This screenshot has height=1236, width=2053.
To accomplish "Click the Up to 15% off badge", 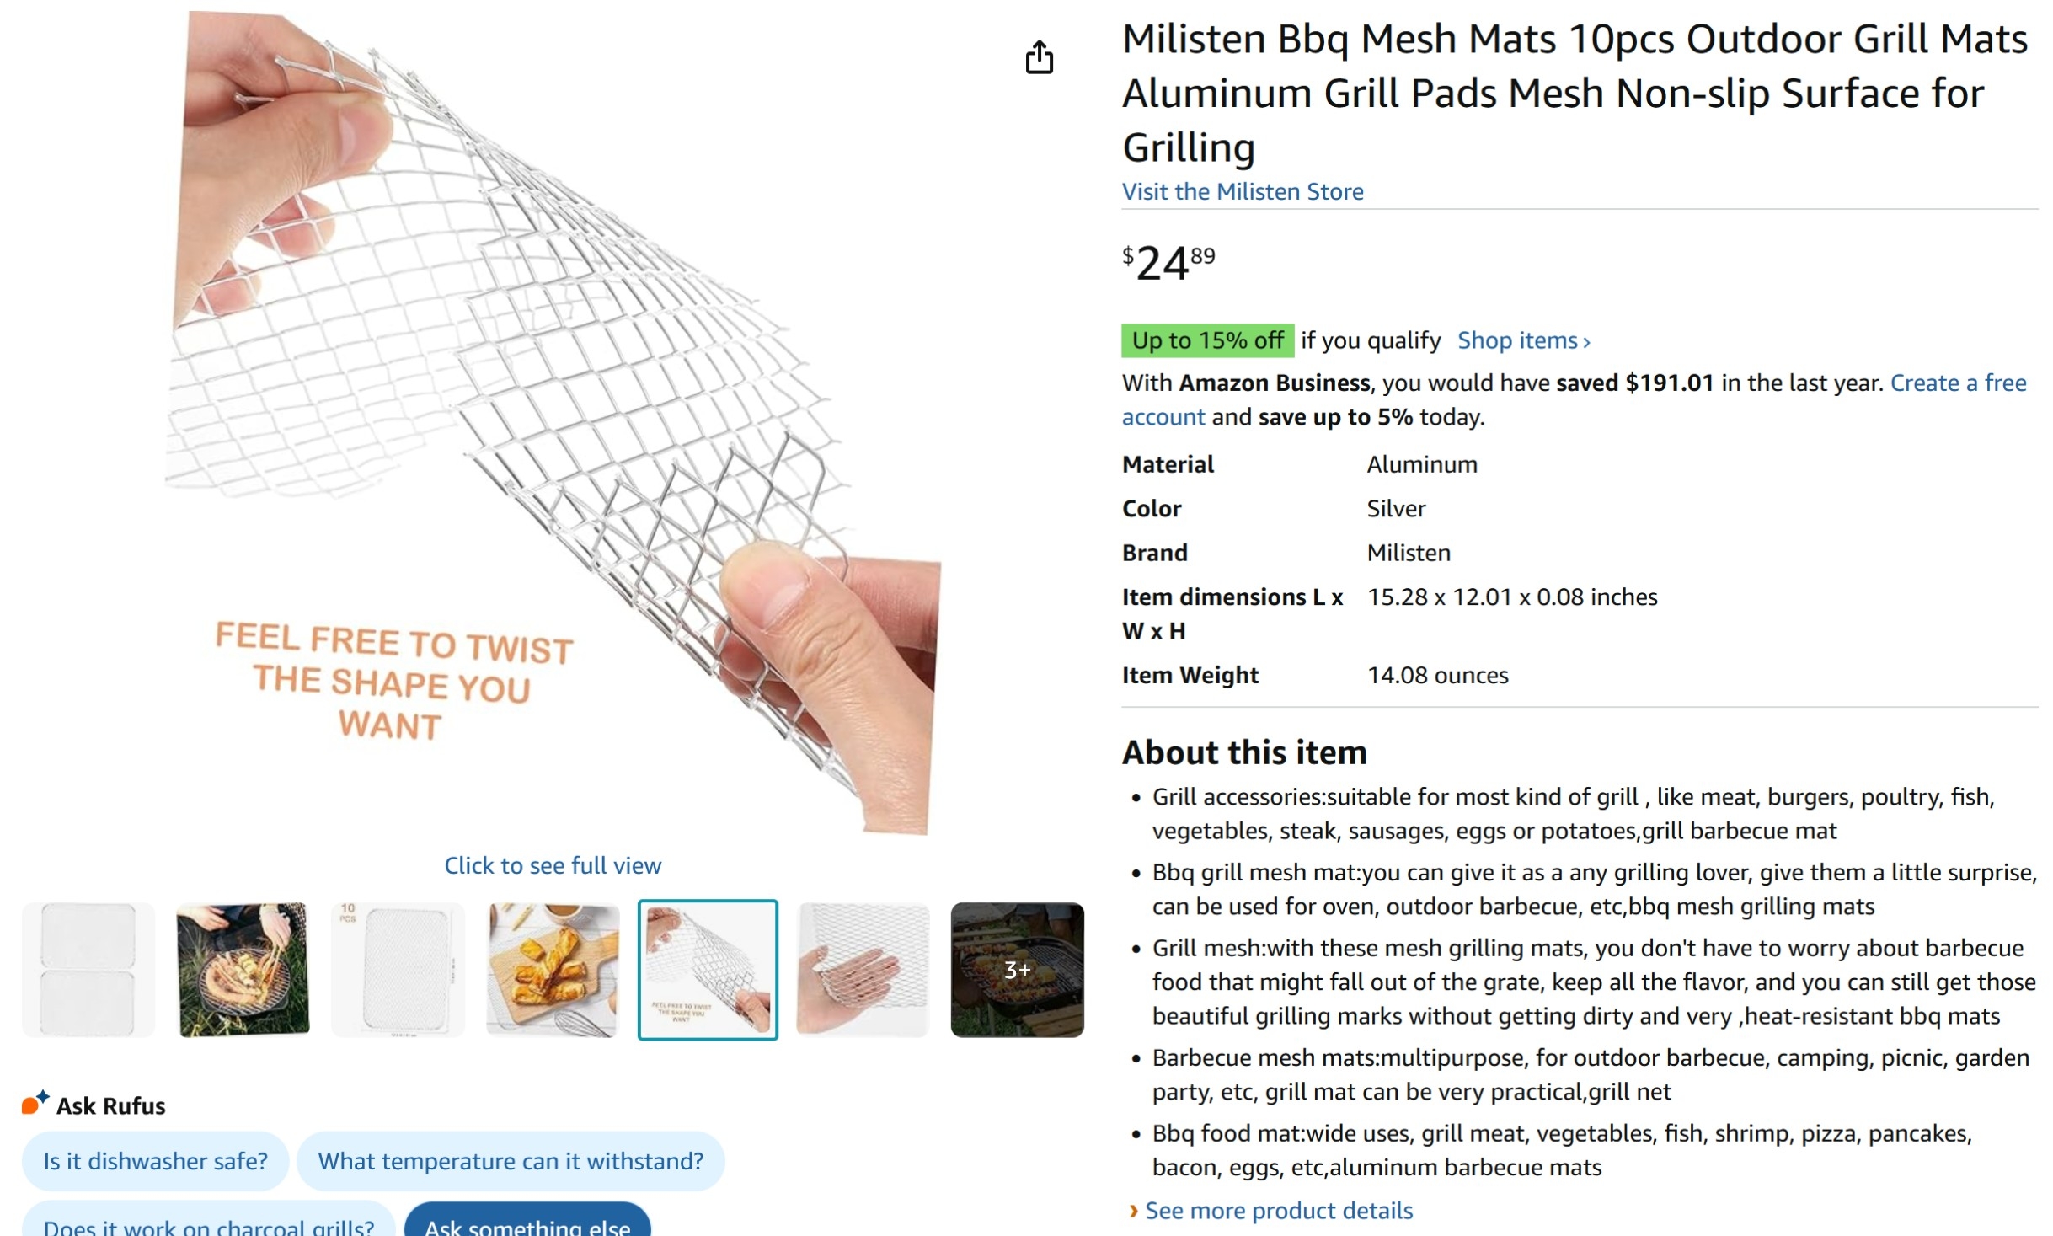I will click(x=1206, y=340).
